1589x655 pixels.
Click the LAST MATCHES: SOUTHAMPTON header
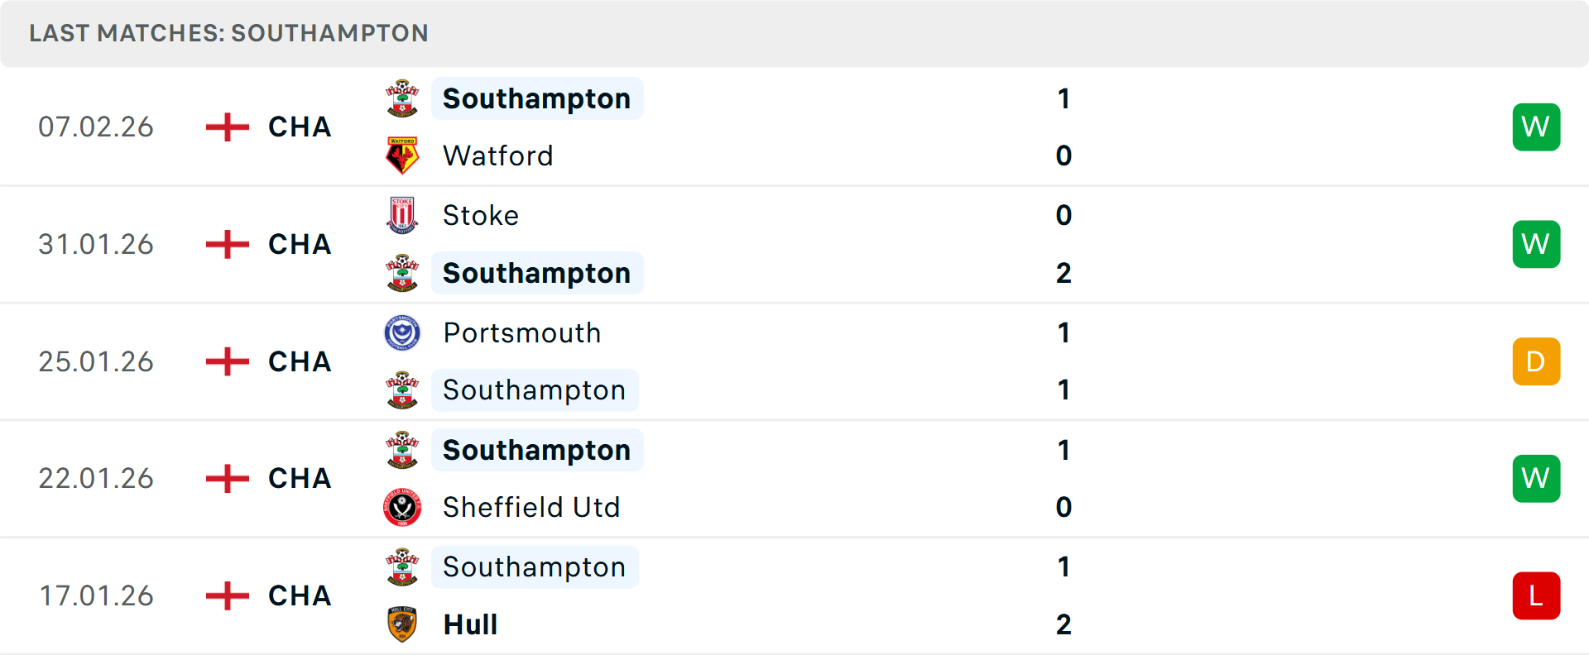(229, 33)
